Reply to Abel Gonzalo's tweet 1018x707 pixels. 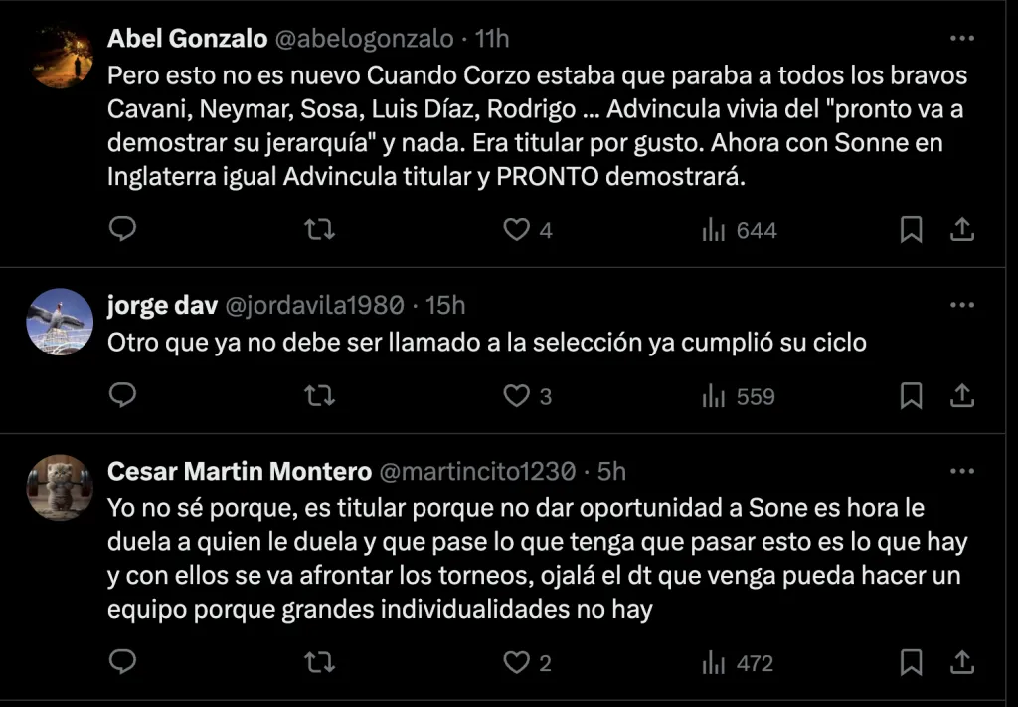tap(121, 230)
